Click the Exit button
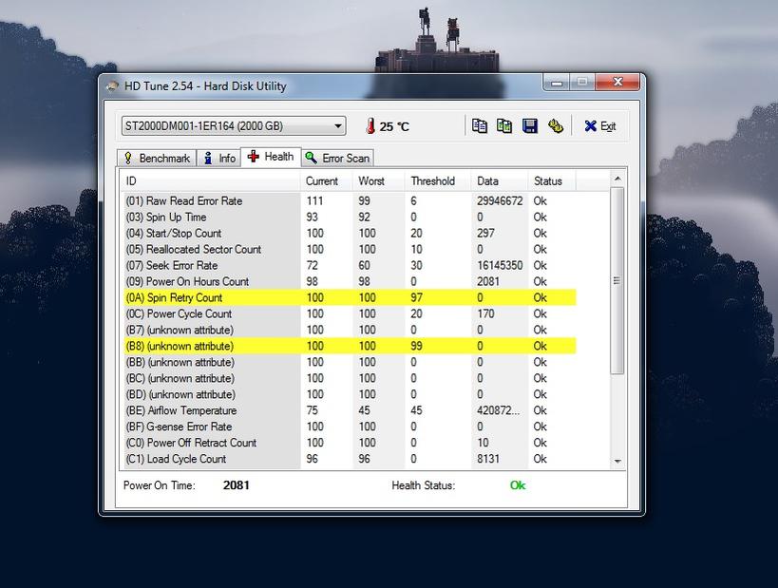 coord(599,126)
